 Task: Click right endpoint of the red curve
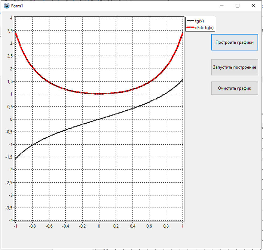pyautogui.click(x=183, y=32)
